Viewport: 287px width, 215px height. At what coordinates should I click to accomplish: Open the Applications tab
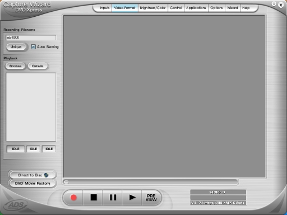point(196,8)
